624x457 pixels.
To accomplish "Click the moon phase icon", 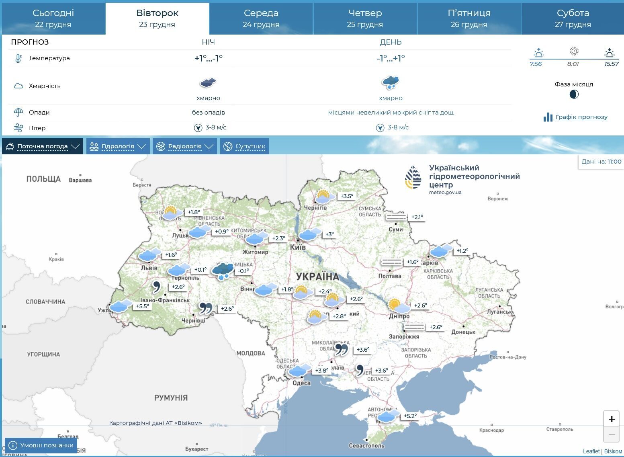I will [574, 94].
